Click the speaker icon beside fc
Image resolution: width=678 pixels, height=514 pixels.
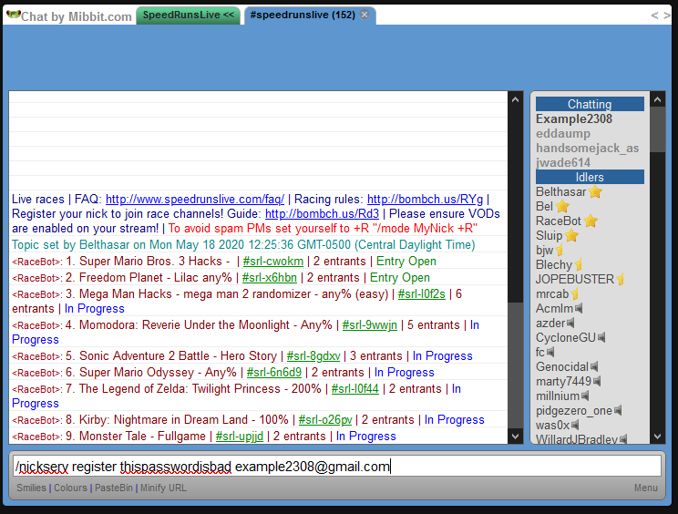pos(550,352)
